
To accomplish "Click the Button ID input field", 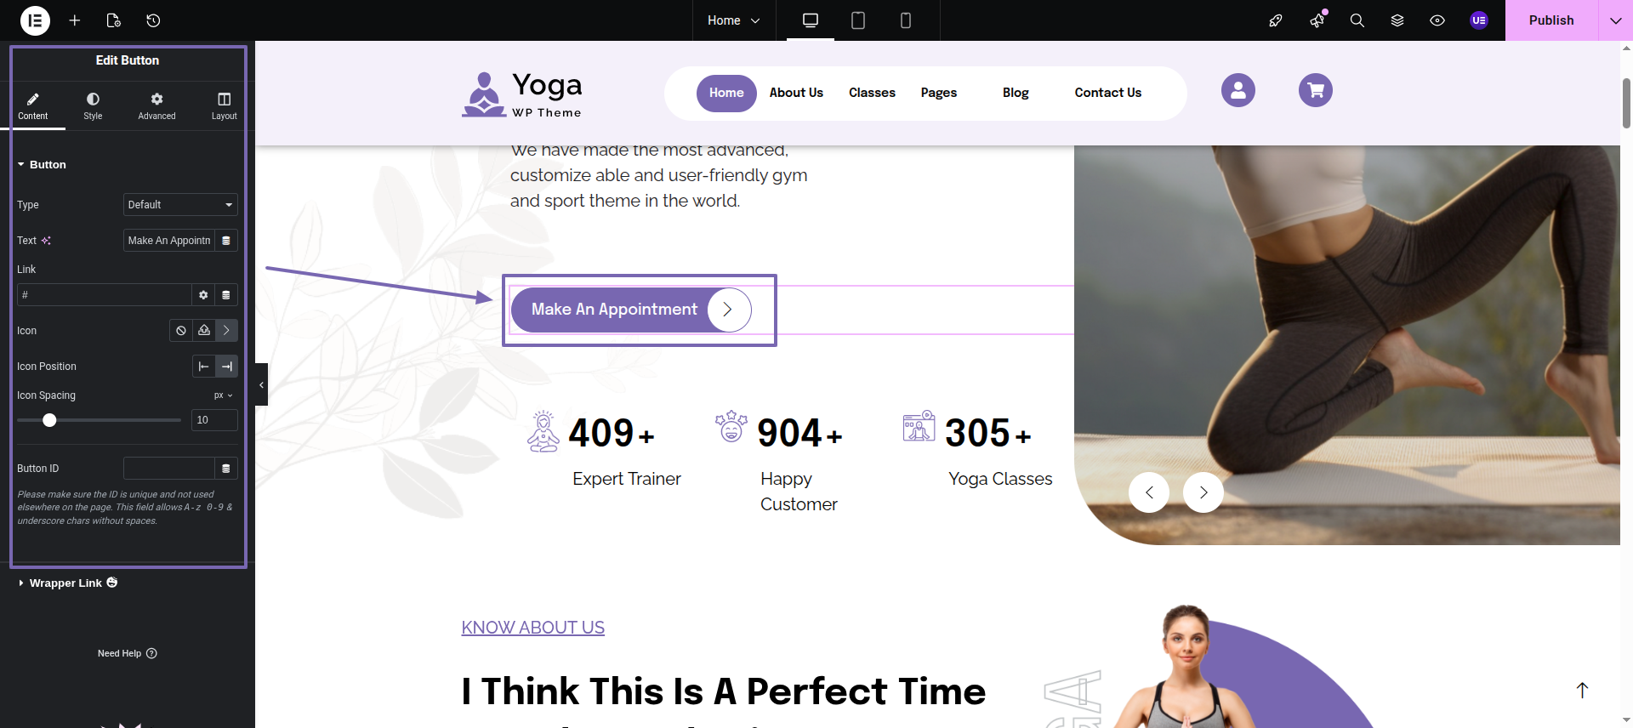I will coord(169,469).
